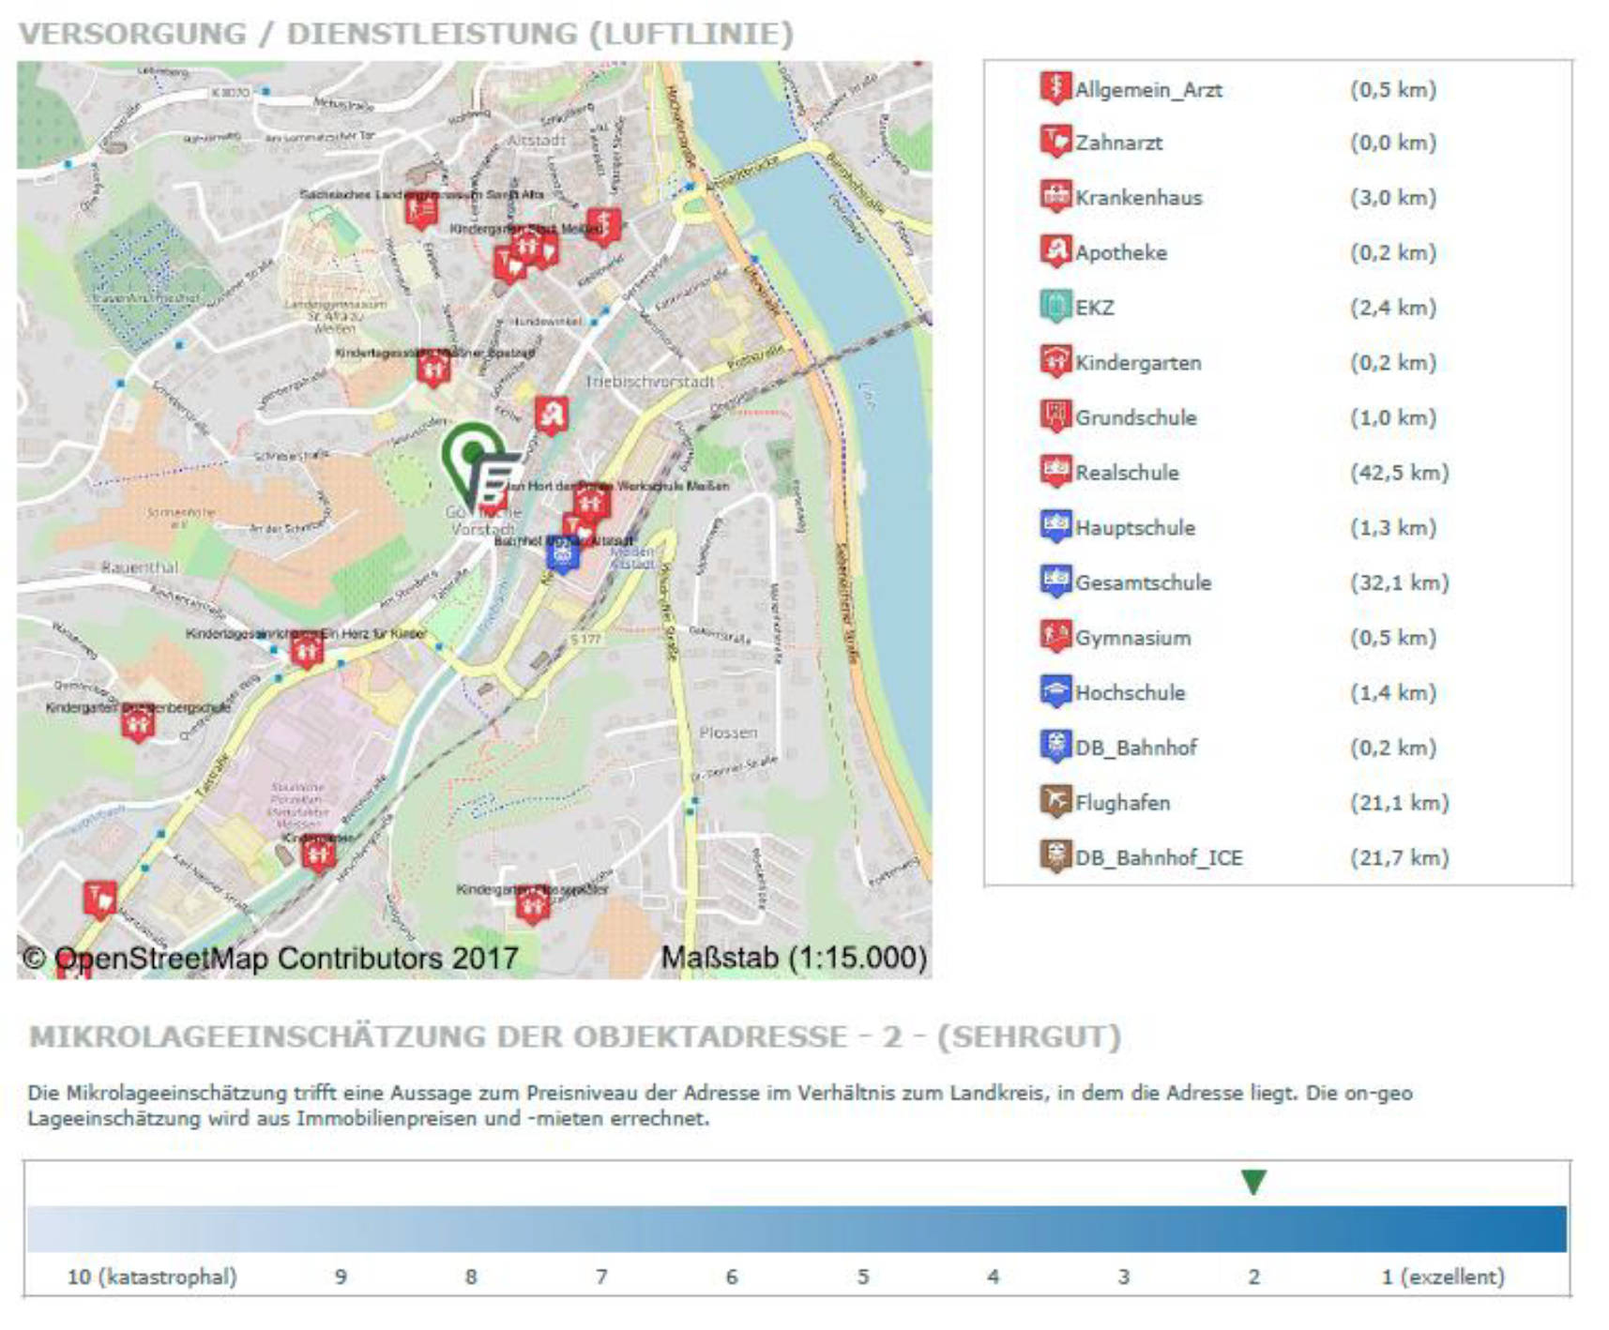This screenshot has width=1609, height=1330.
Task: Click the Sächsisches Landesgymnasium Sankt Afra map marker
Action: tap(421, 210)
